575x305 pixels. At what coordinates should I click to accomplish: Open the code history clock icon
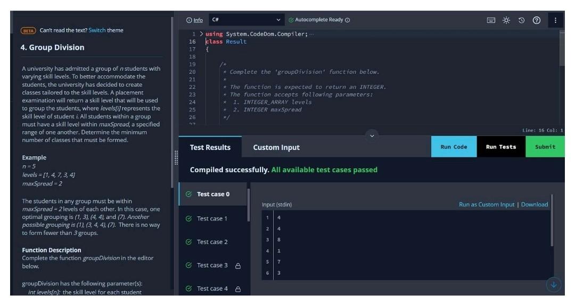[x=521, y=20]
